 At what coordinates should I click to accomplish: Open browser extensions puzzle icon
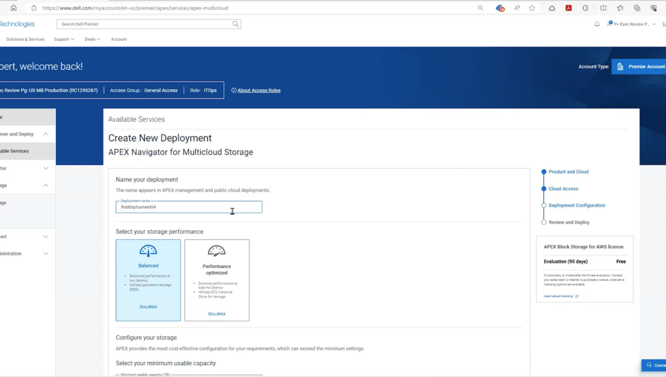pyautogui.click(x=585, y=7)
